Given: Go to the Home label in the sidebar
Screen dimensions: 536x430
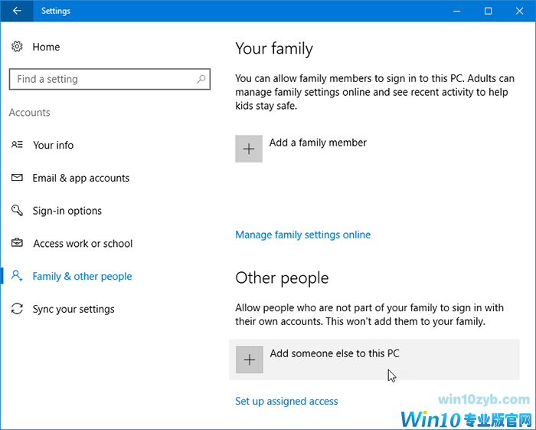Looking at the screenshot, I should (46, 47).
